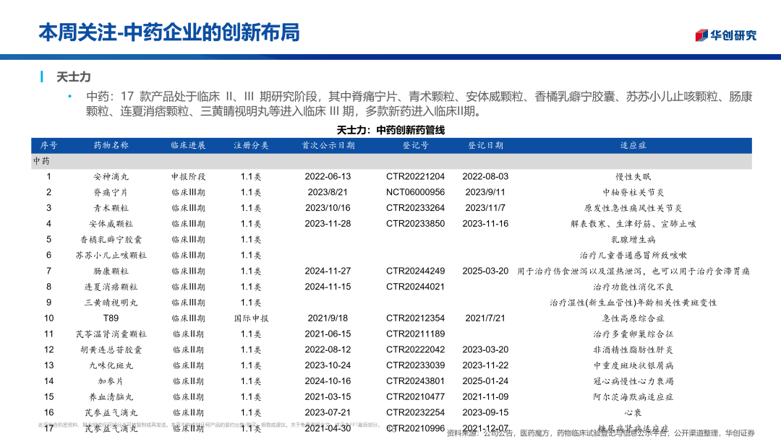Click registration date 2021/7/21
Screen dimensions: 781x439
[485, 318]
